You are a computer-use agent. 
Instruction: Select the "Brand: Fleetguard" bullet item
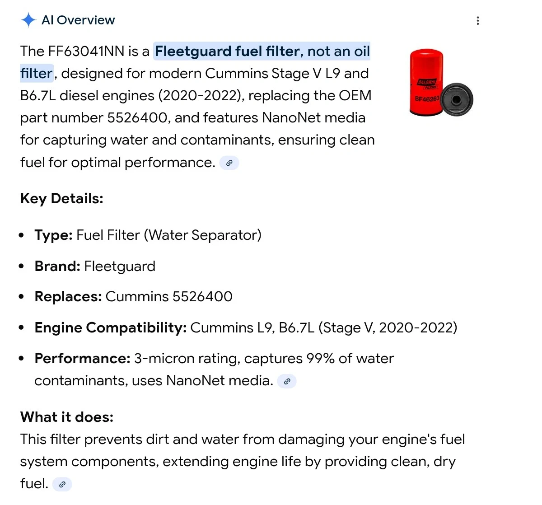click(95, 267)
